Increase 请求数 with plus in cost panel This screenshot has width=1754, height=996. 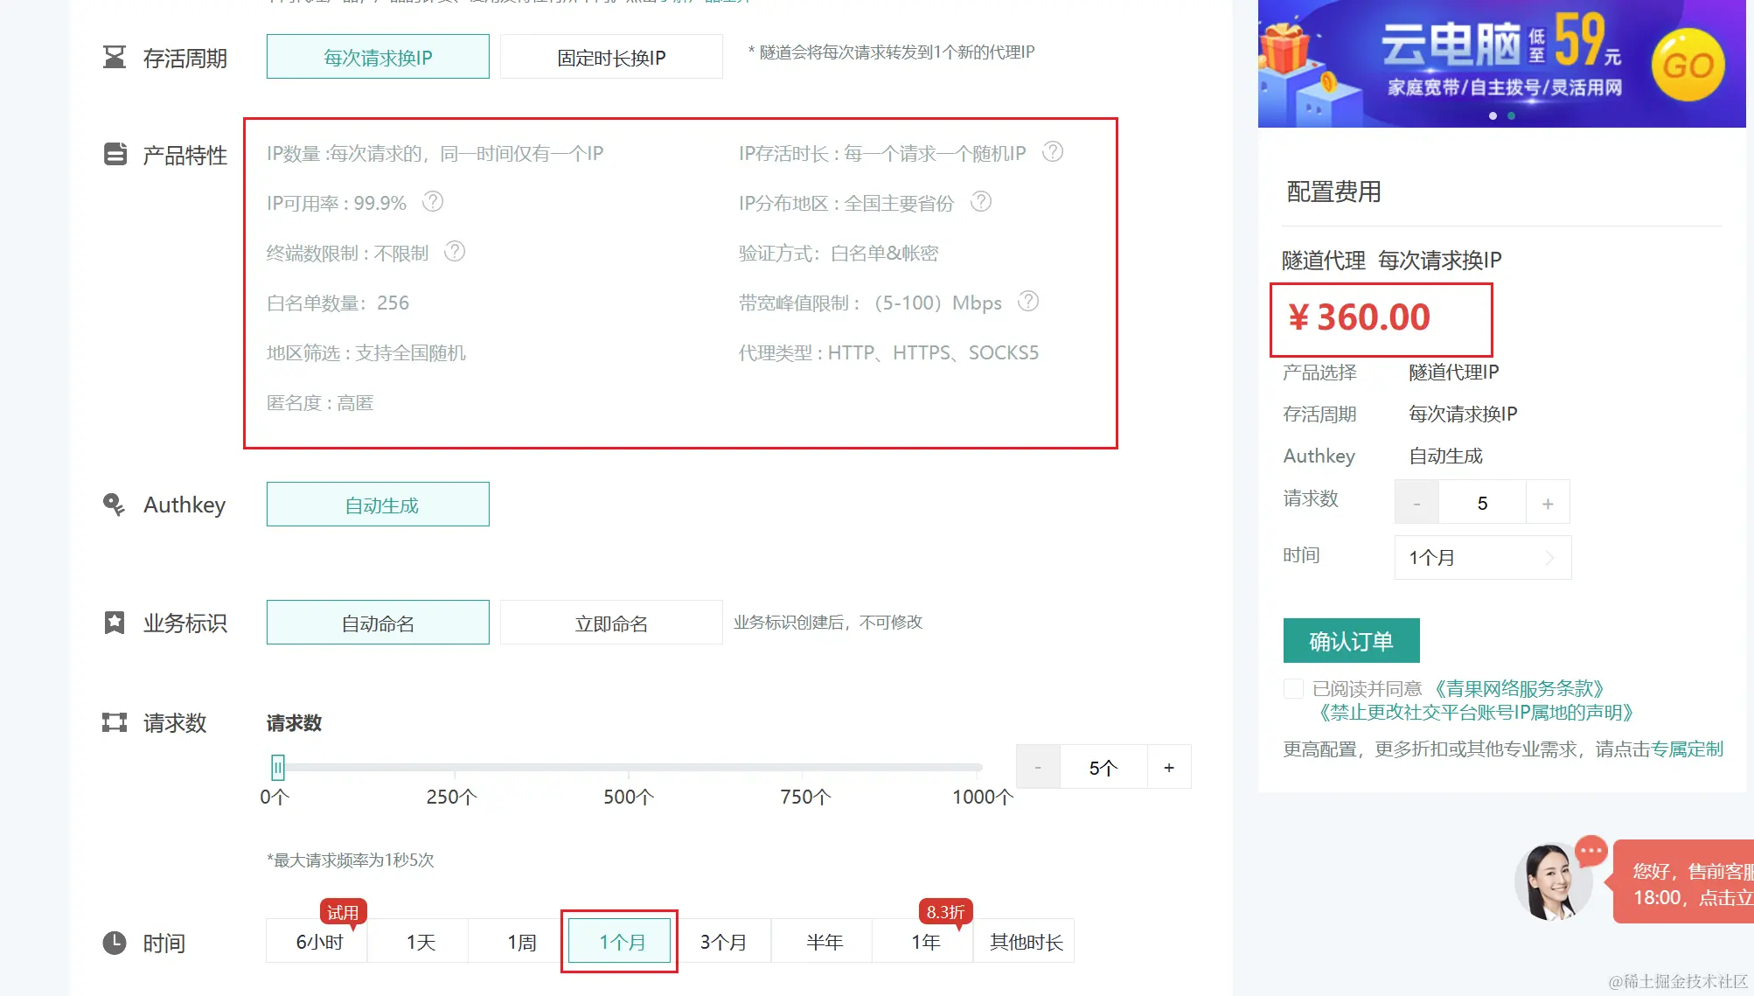point(1548,503)
